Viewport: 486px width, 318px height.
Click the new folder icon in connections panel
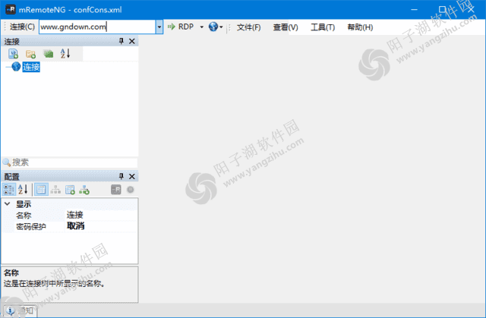30,54
